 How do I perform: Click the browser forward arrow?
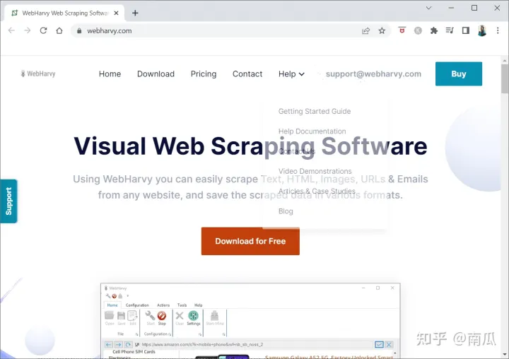[x=28, y=30]
